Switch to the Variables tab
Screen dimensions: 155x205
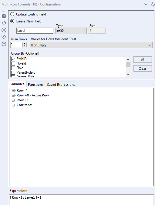pos(17,84)
